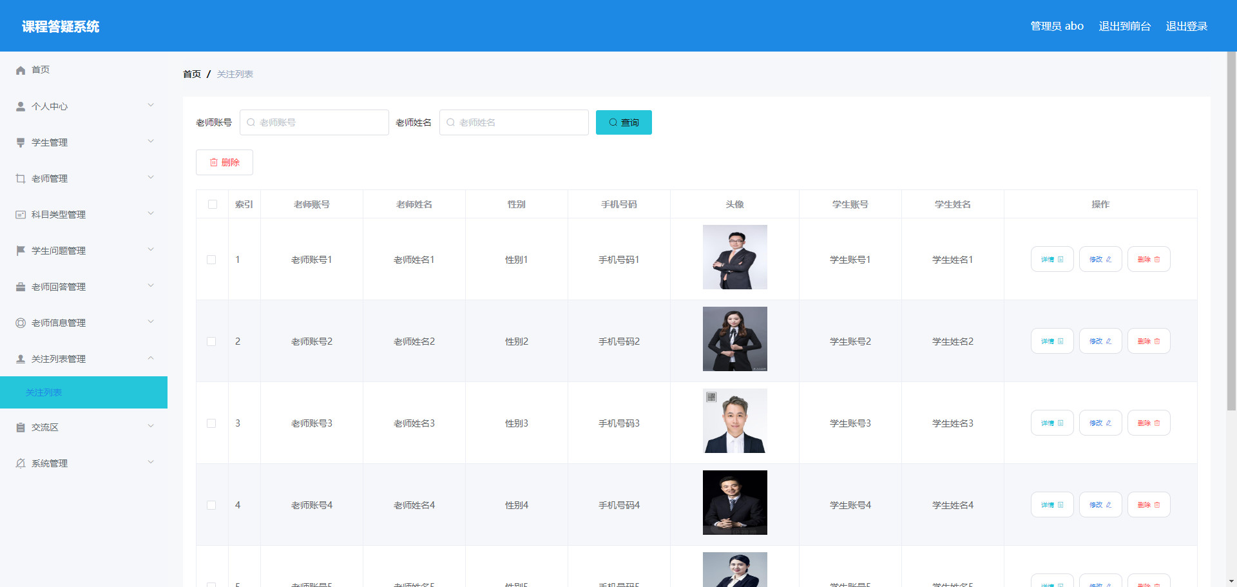
Task: Click the avatar photo in row 1
Action: pyautogui.click(x=735, y=257)
